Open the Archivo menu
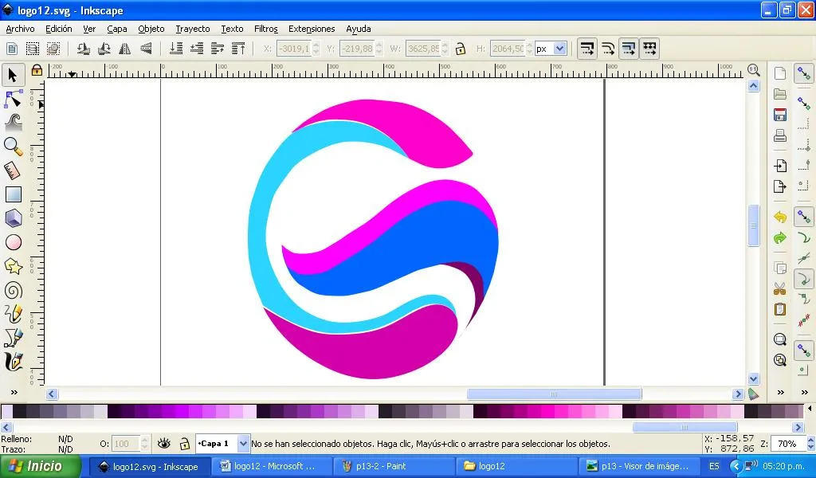816x478 pixels. [20, 29]
